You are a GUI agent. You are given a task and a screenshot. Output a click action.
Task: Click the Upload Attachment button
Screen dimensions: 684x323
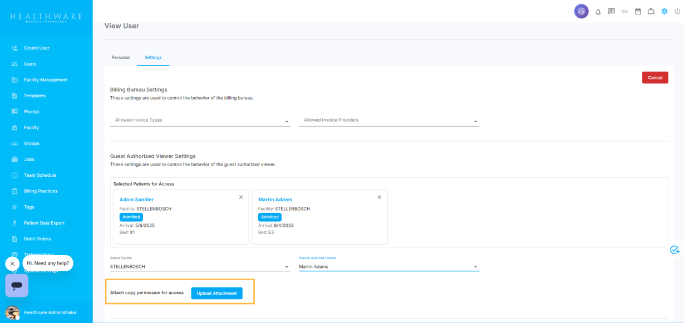click(216, 293)
